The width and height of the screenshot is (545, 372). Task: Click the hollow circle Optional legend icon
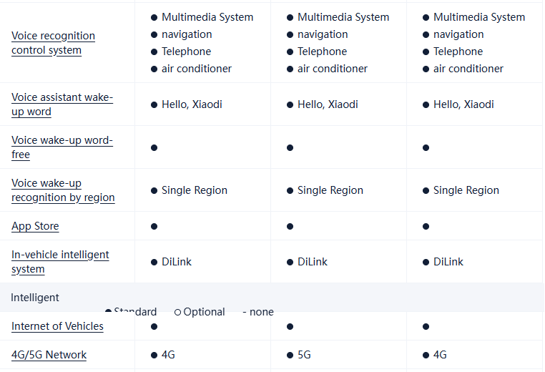tap(177, 313)
